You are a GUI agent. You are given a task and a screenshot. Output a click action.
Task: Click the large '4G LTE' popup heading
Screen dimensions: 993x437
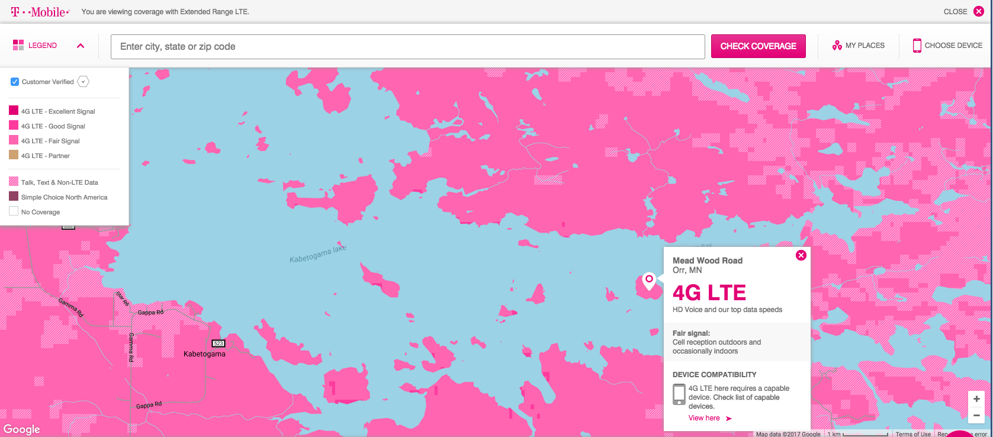pyautogui.click(x=709, y=293)
